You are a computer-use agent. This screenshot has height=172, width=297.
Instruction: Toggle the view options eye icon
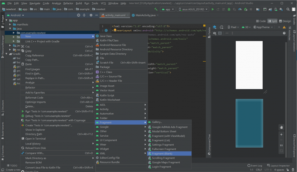point(215,33)
